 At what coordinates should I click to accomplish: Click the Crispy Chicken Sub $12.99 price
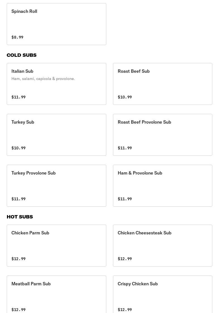tap(125, 310)
